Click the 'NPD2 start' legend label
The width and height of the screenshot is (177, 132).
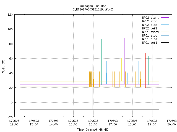point(150,18)
